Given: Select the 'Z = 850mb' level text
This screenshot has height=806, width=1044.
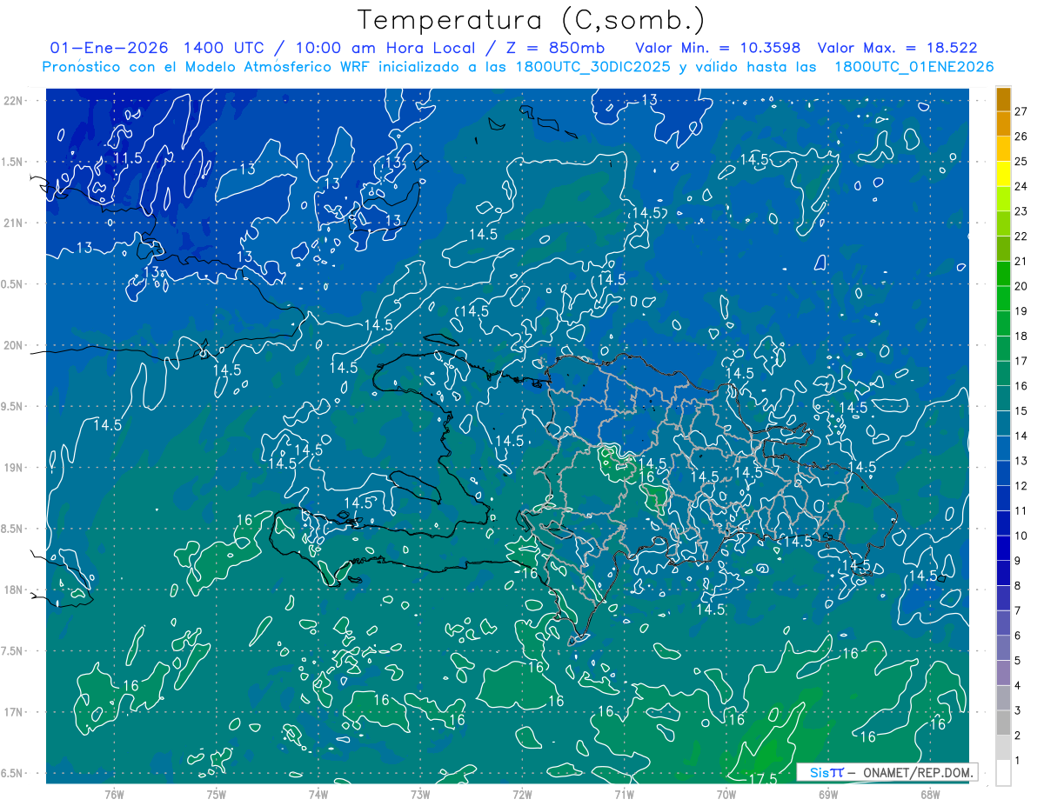Looking at the screenshot, I should coord(556,48).
